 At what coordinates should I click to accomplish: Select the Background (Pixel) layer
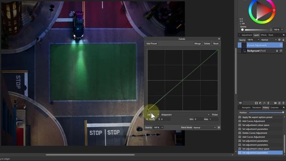click(260, 51)
